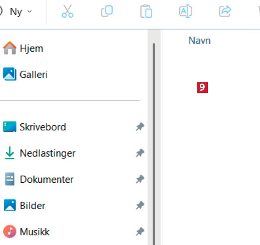The height and width of the screenshot is (245, 260).
Task: Toggle the pin next to Nedlastinger
Action: (x=140, y=153)
